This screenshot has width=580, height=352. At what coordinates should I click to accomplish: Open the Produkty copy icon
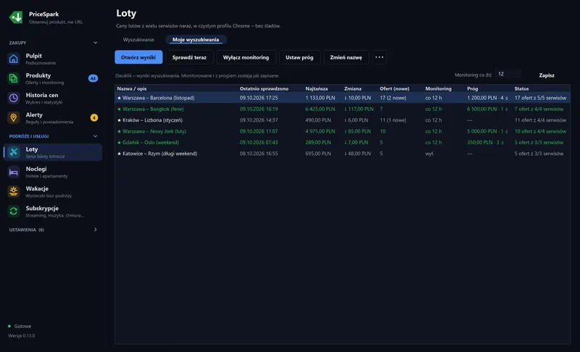(x=14, y=78)
